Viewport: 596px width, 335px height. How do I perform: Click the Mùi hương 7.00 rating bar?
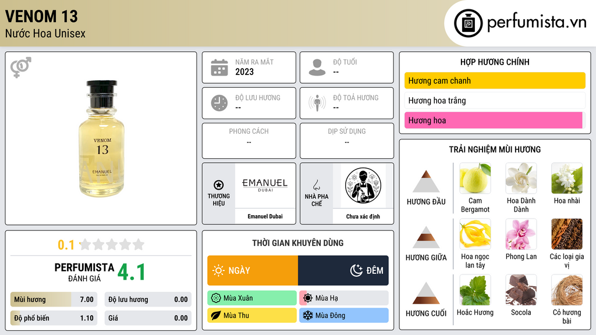54,300
